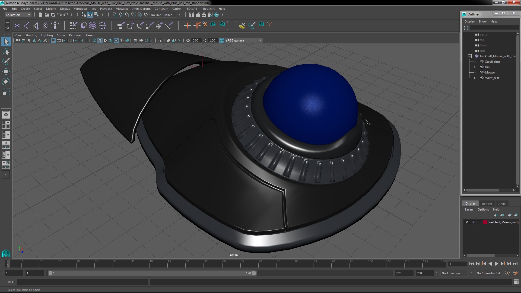
Task: Open the Anim Deform menu
Action: pyautogui.click(x=141, y=9)
